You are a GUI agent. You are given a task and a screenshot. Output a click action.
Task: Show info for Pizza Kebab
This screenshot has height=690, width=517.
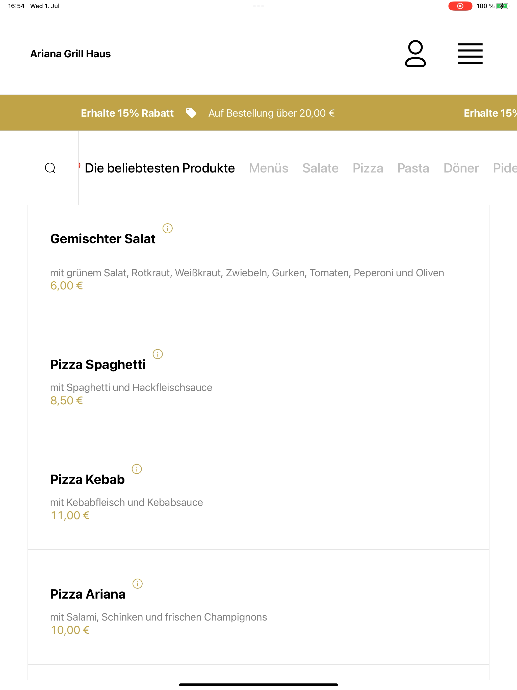pyautogui.click(x=137, y=469)
